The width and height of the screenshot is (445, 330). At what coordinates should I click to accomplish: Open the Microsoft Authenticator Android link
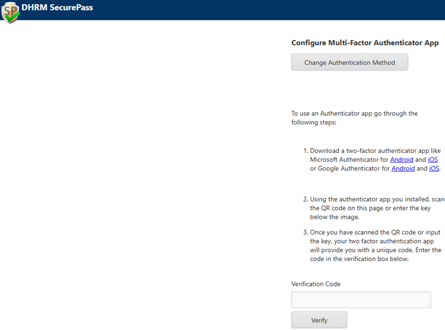402,160
